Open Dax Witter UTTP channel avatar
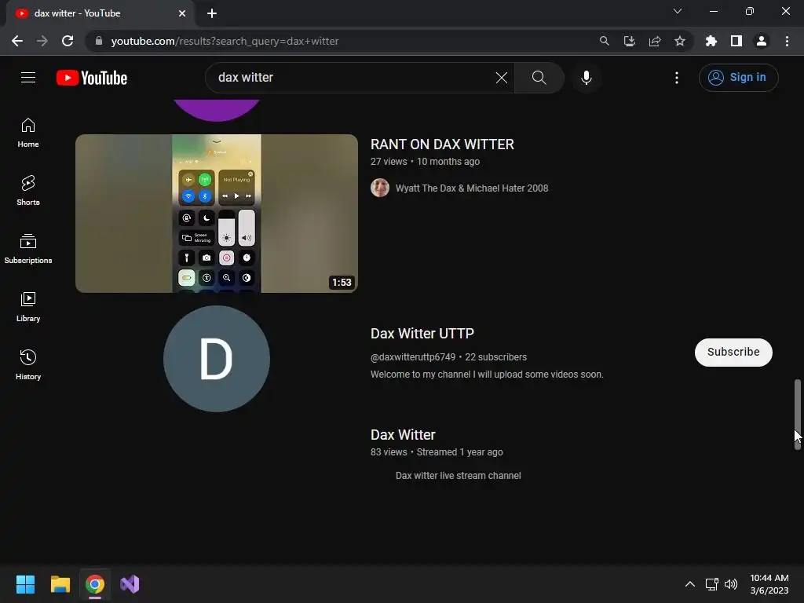Screen dimensions: 804x603 [x=217, y=359]
